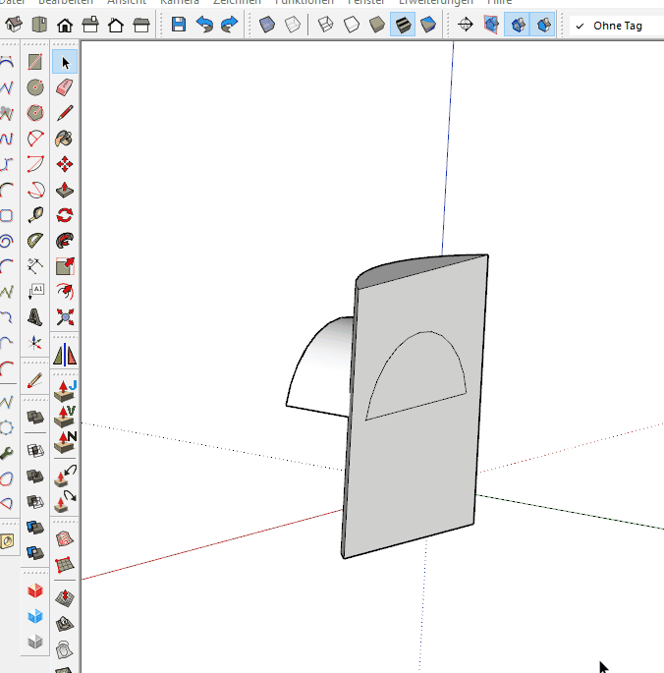Viewport: 664px width, 673px height.
Task: Select the Wireframe style button
Action: coord(326,26)
